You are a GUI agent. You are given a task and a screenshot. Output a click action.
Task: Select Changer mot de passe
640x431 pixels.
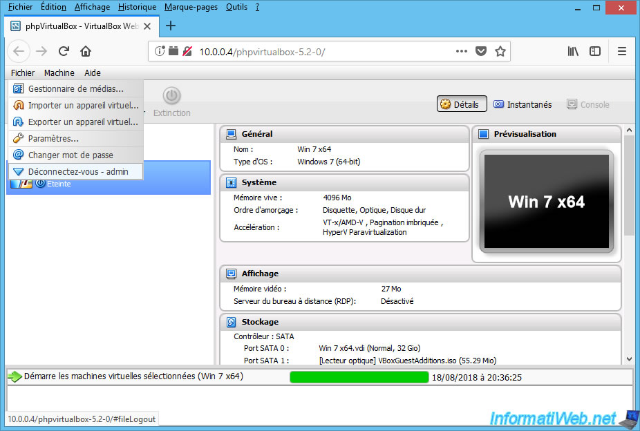76,155
